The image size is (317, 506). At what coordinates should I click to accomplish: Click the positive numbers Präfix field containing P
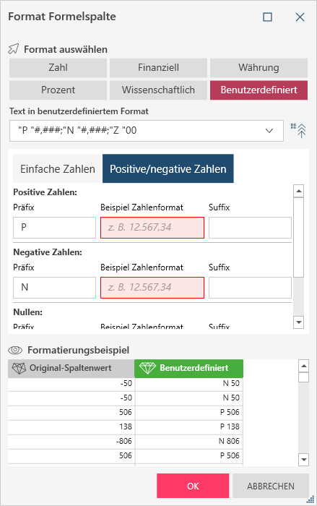click(x=54, y=228)
